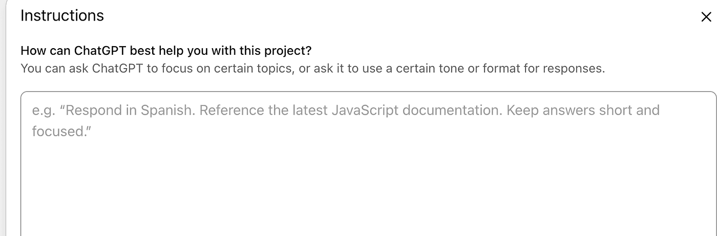Click "Keep answers short and" in the placeholder
Image resolution: width=717 pixels, height=236 pixels.
(x=583, y=110)
